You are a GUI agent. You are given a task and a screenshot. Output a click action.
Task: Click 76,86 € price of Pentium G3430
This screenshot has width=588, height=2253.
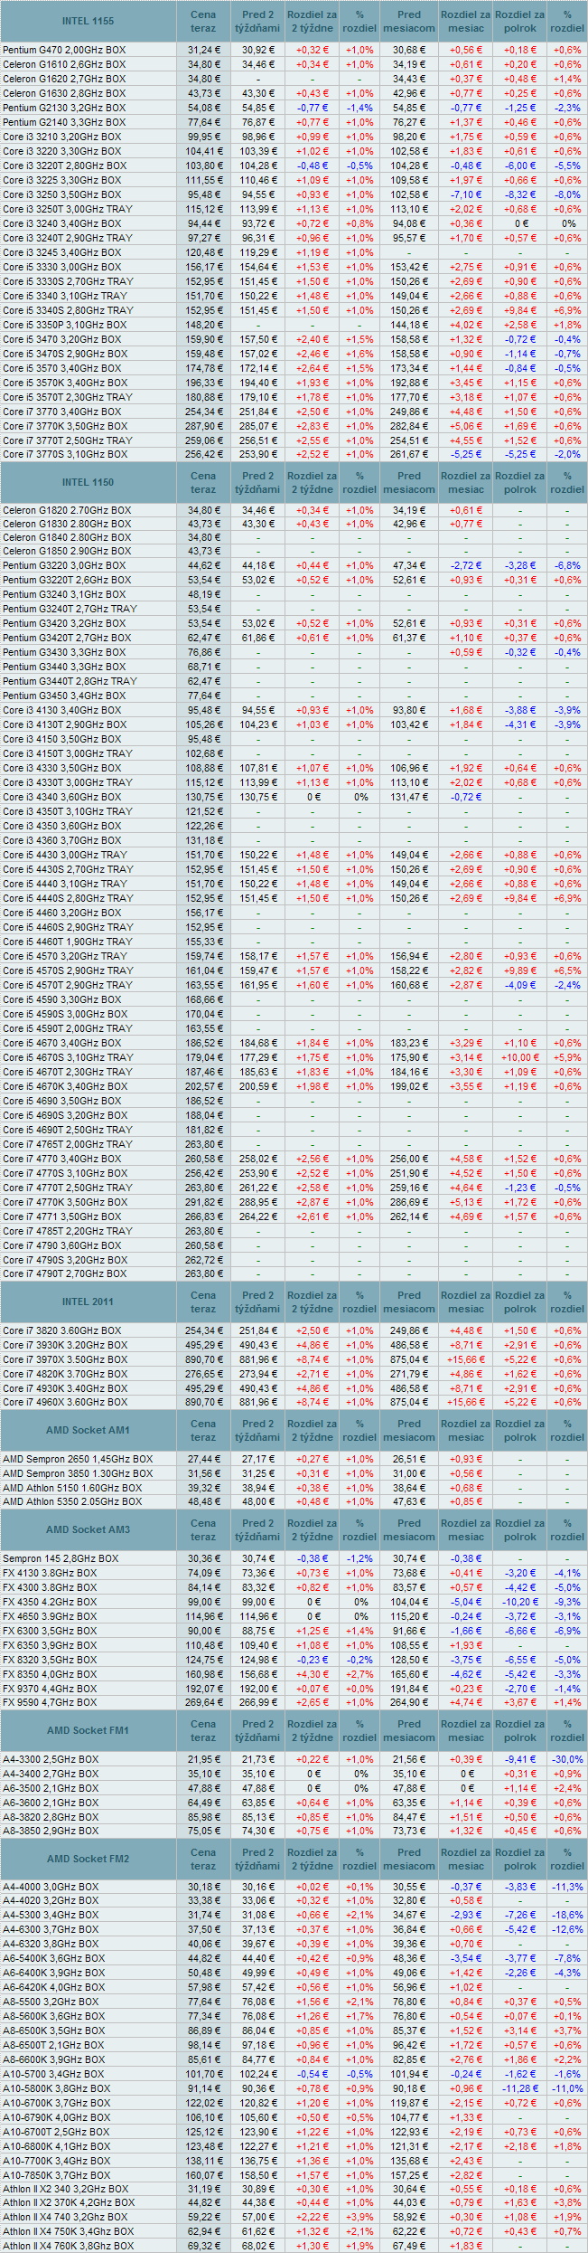(x=203, y=652)
